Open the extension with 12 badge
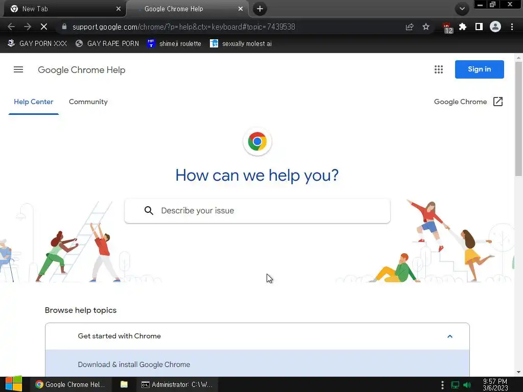The height and width of the screenshot is (392, 523). 447,28
